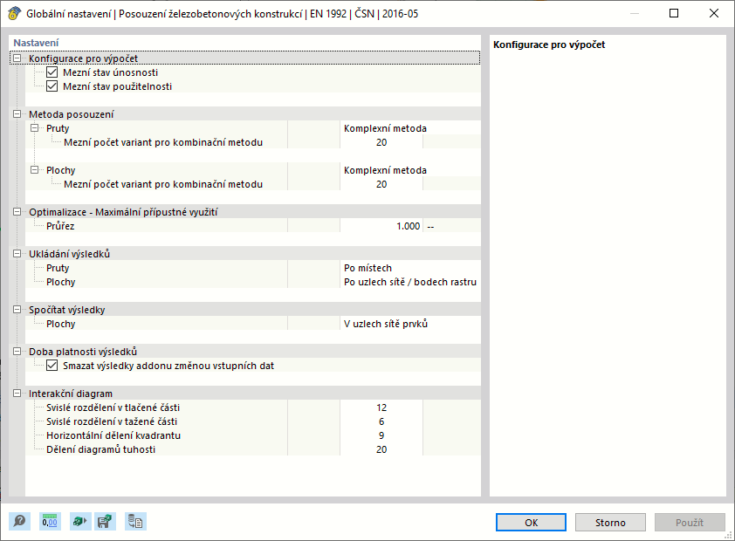Viewport: 735px width, 541px height.
Task: Open Pruty method dropdown Komplexní metoda
Action: click(x=410, y=128)
